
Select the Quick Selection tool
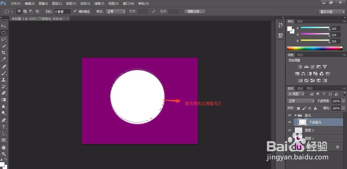pyautogui.click(x=3, y=46)
